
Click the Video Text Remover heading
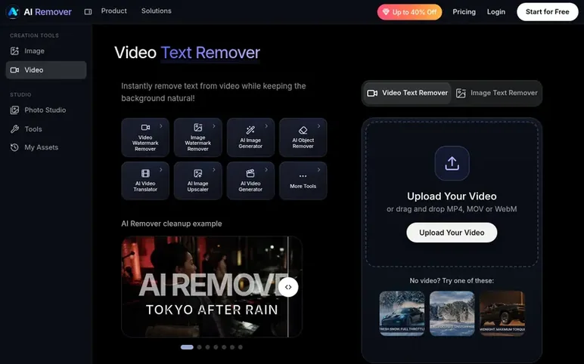coord(187,53)
